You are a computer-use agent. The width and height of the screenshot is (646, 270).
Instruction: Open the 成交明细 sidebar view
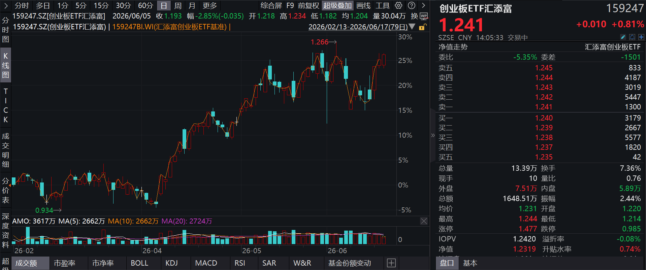(6, 150)
